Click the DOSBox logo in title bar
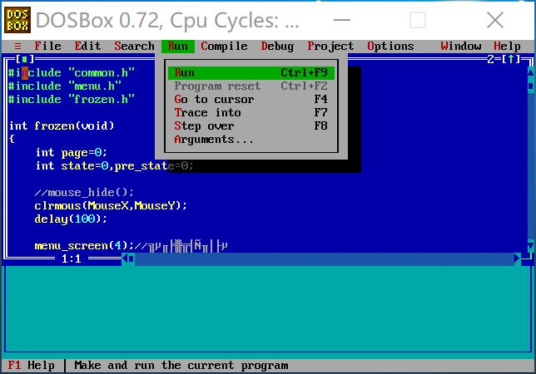 point(17,20)
